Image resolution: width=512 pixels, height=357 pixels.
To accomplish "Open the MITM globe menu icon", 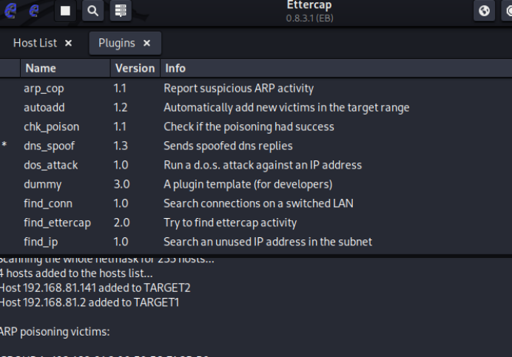I will 484,10.
